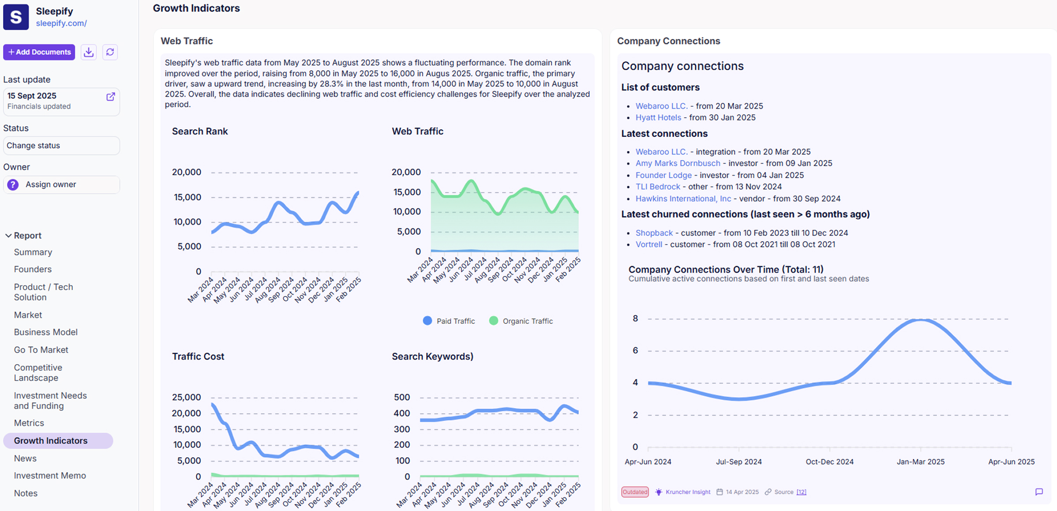Open the sleepify.com website link
The image size is (1057, 511).
click(x=61, y=23)
